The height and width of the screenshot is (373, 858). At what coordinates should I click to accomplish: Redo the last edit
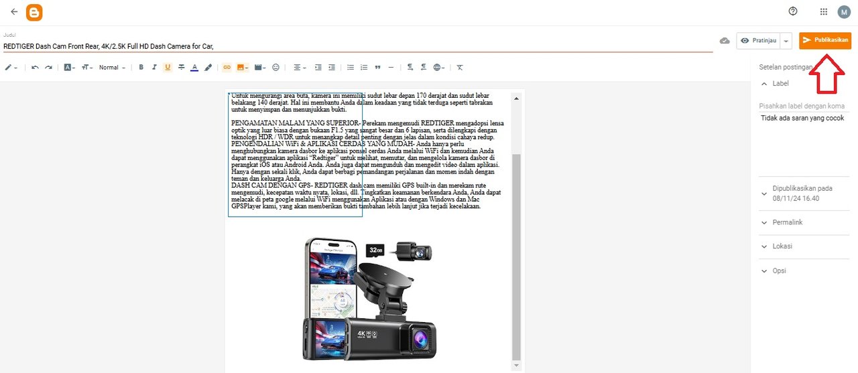pyautogui.click(x=48, y=68)
